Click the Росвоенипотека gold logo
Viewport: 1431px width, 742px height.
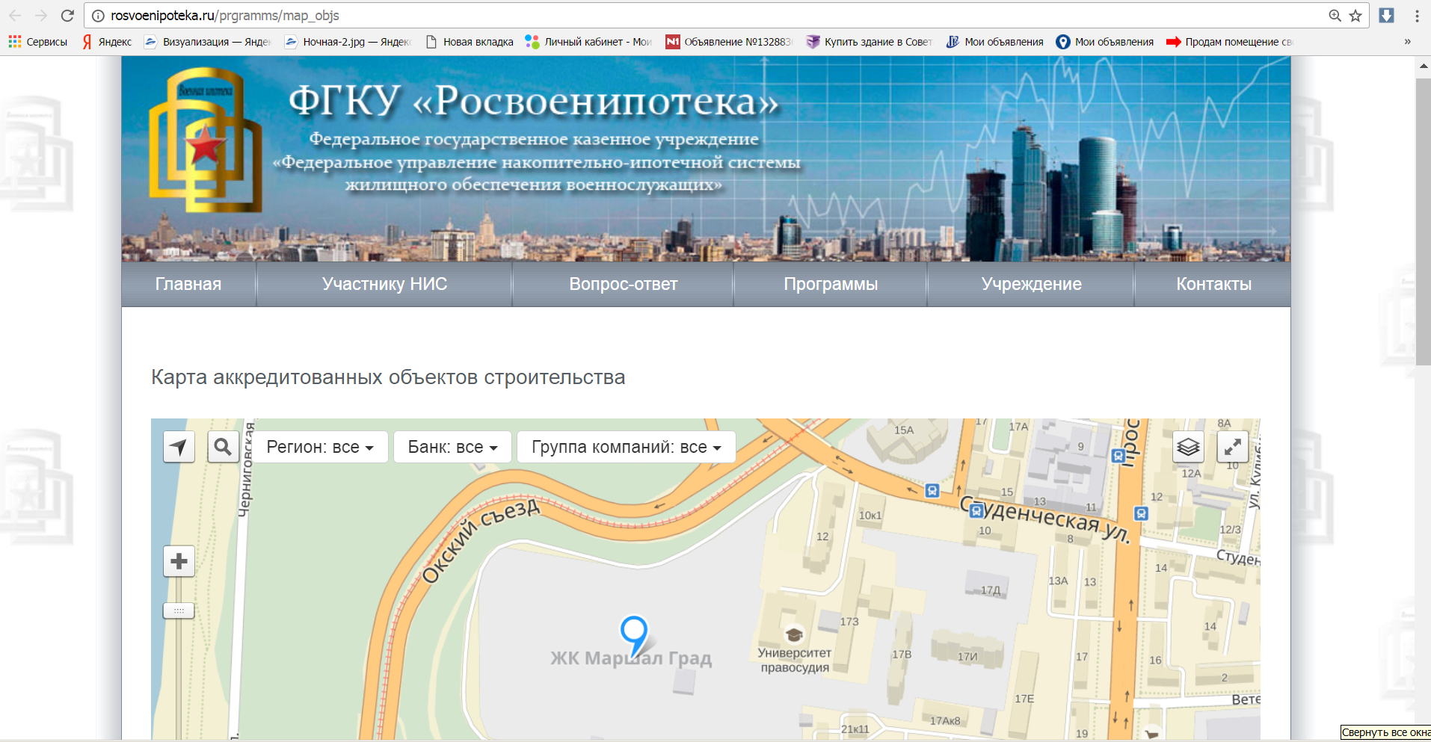[206, 140]
